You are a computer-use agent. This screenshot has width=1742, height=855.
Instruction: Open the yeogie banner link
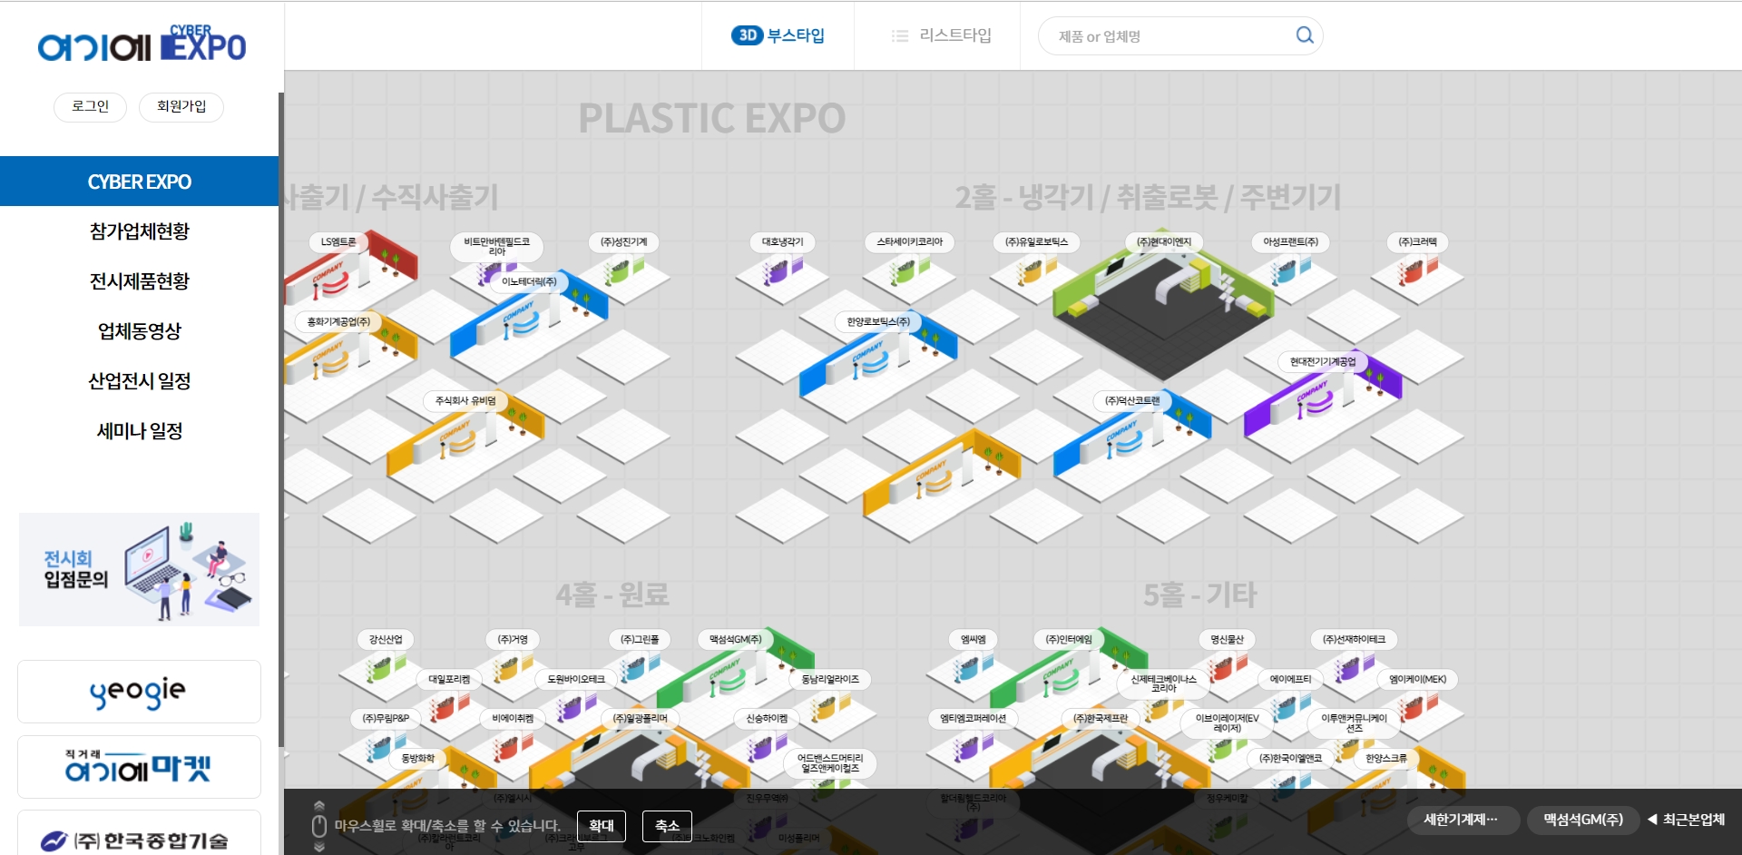point(140,692)
